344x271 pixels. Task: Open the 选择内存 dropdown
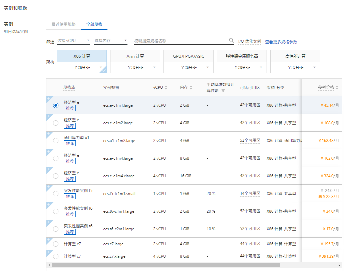(x=111, y=41)
